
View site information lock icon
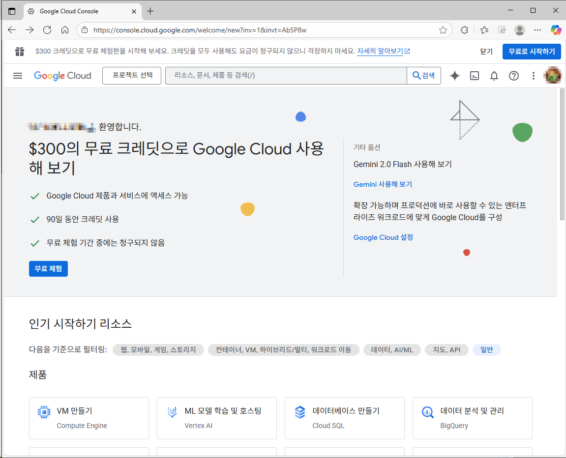85,30
